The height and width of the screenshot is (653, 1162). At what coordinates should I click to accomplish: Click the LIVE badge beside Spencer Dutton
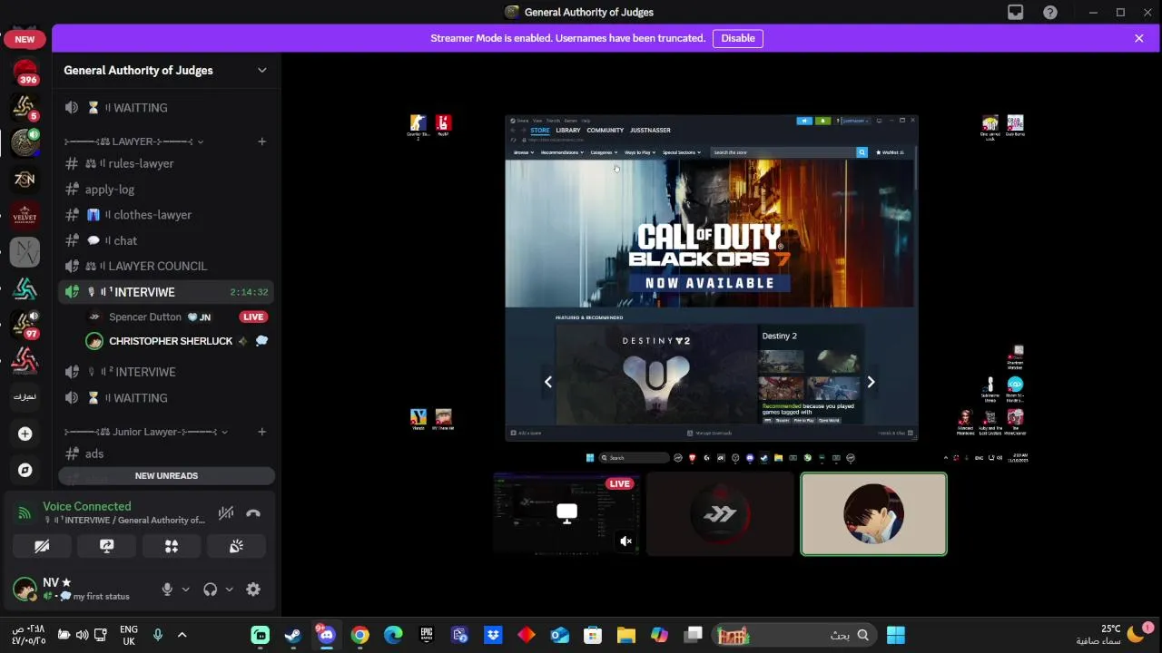pyautogui.click(x=253, y=317)
